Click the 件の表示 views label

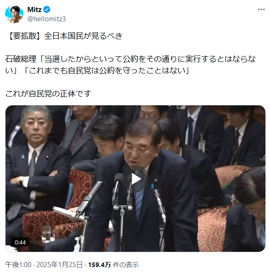click(126, 265)
